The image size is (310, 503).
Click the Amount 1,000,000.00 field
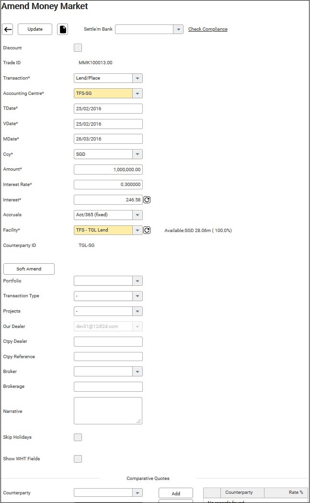click(108, 169)
